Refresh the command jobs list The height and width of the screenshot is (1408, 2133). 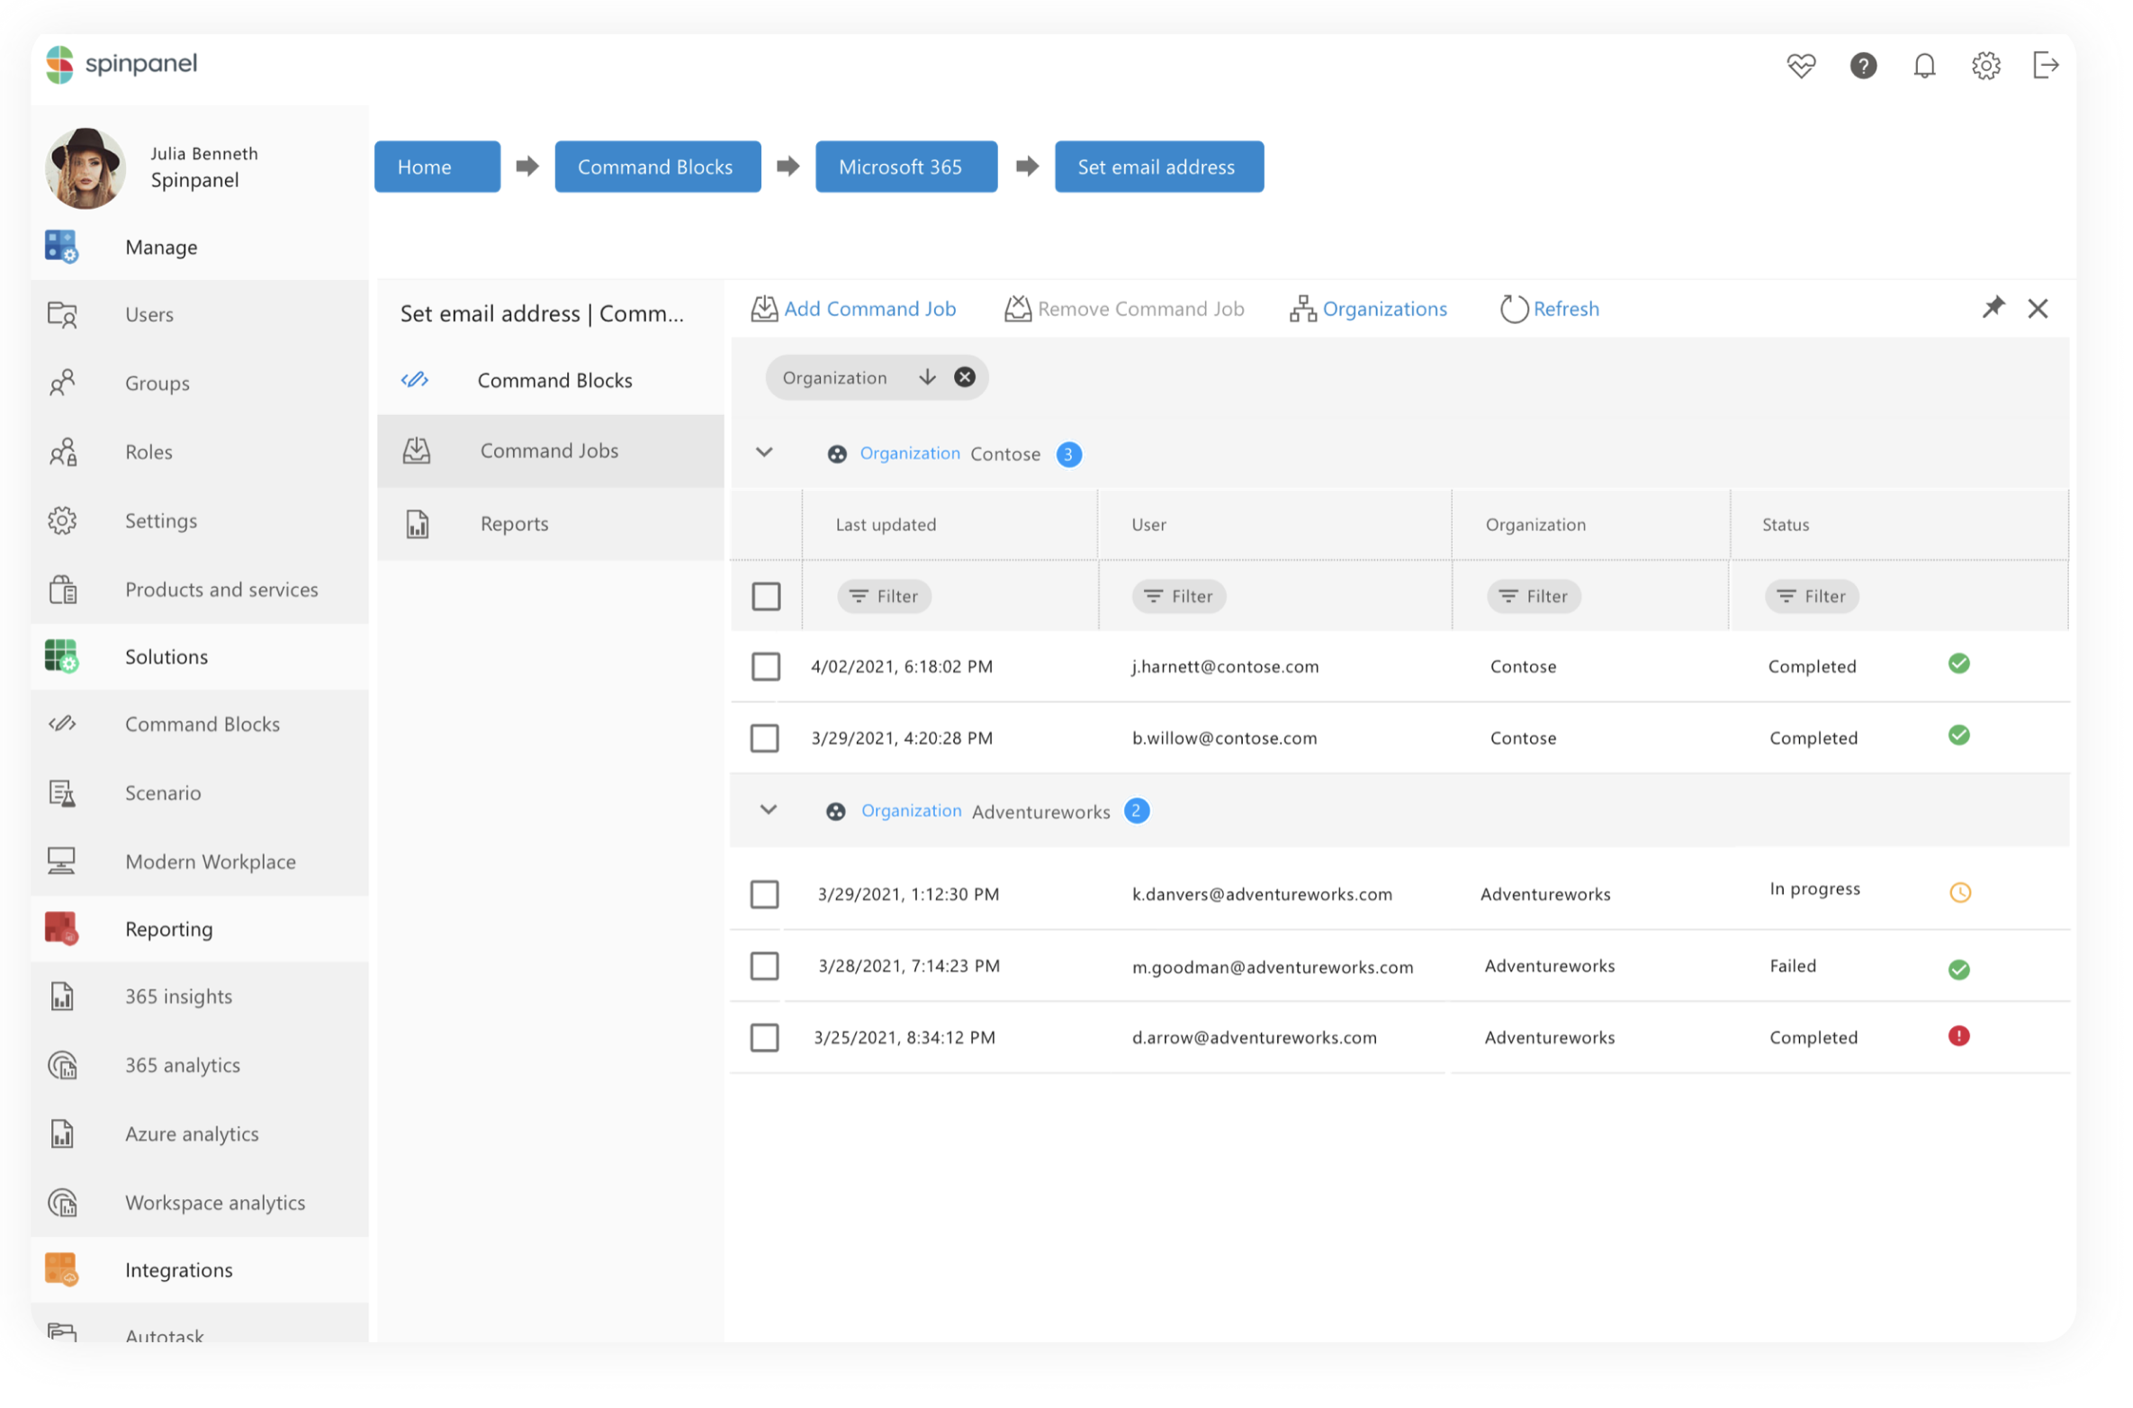(x=1548, y=309)
